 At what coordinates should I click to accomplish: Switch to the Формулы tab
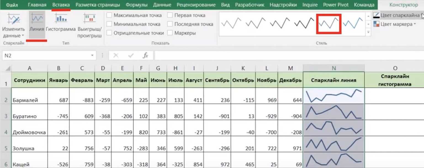coord(136,5)
